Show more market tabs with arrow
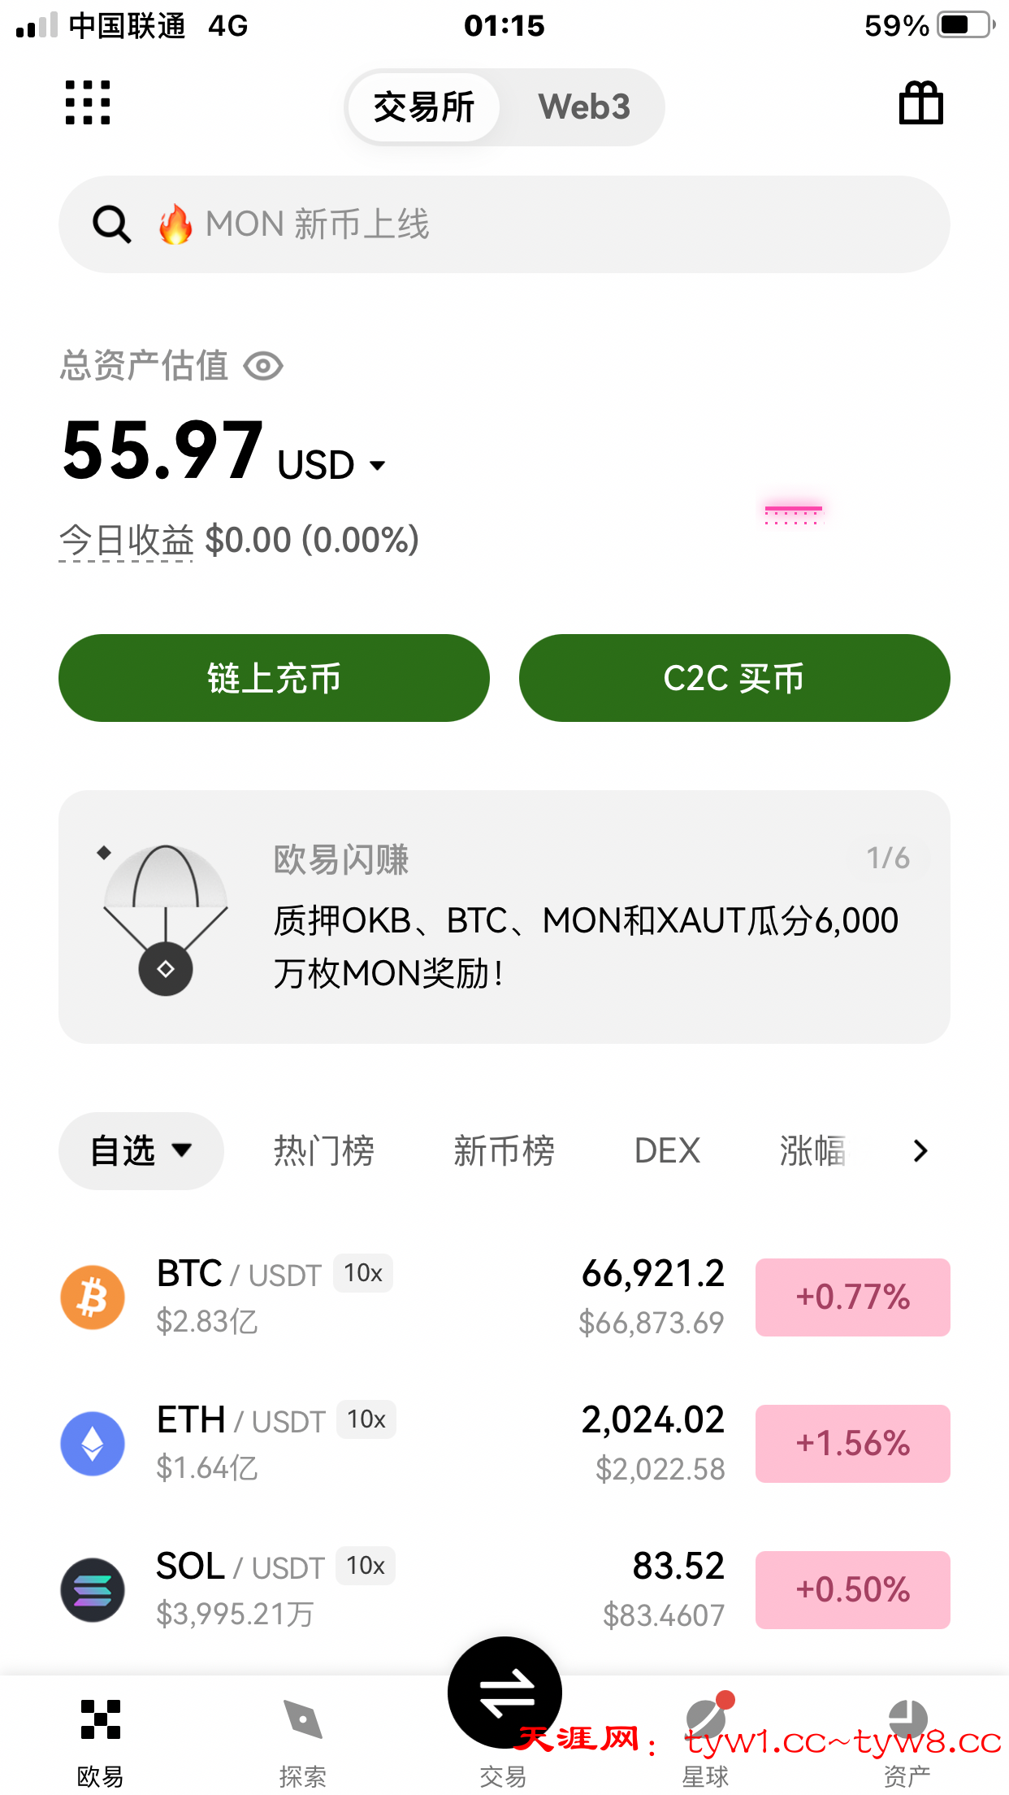 pyautogui.click(x=920, y=1150)
